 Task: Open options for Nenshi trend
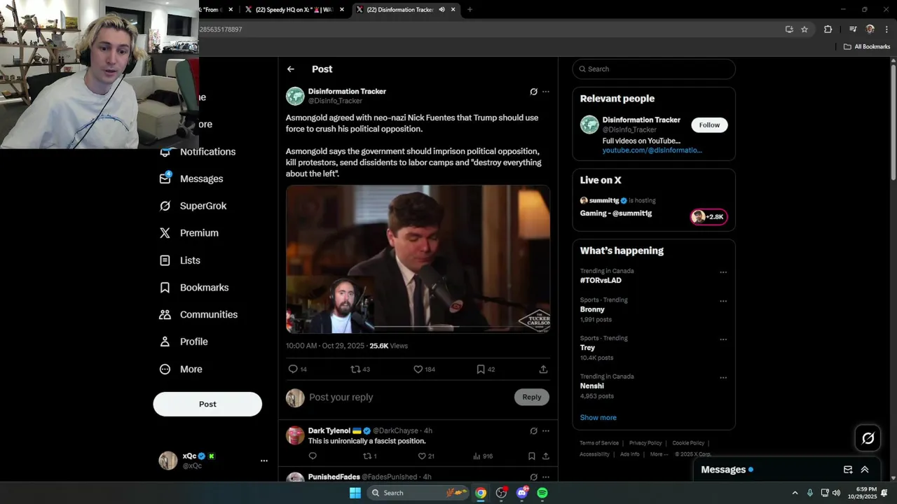723,377
